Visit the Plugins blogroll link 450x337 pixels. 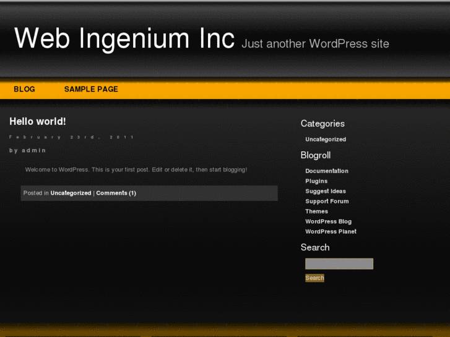pyautogui.click(x=316, y=181)
